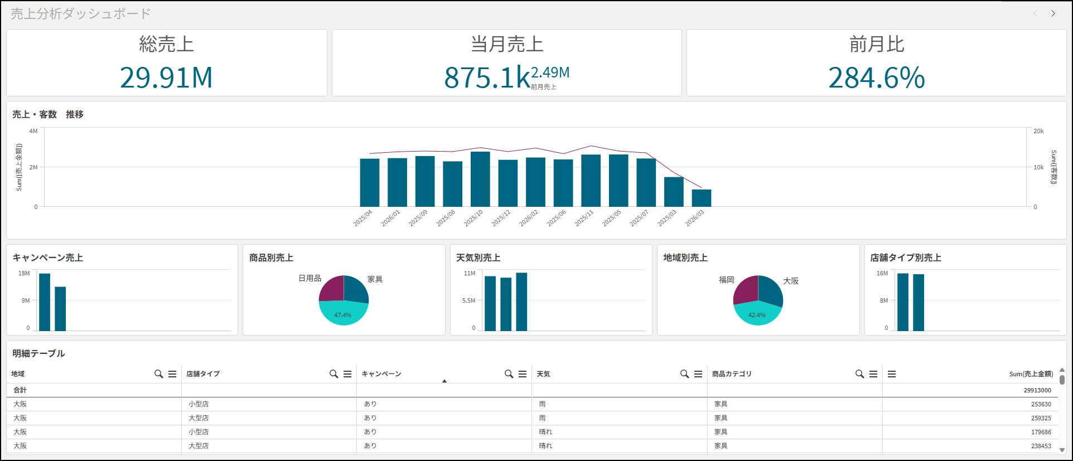This screenshot has height=461, width=1073.
Task: Click the 2025/10 bar in trend chart
Action: (x=480, y=179)
